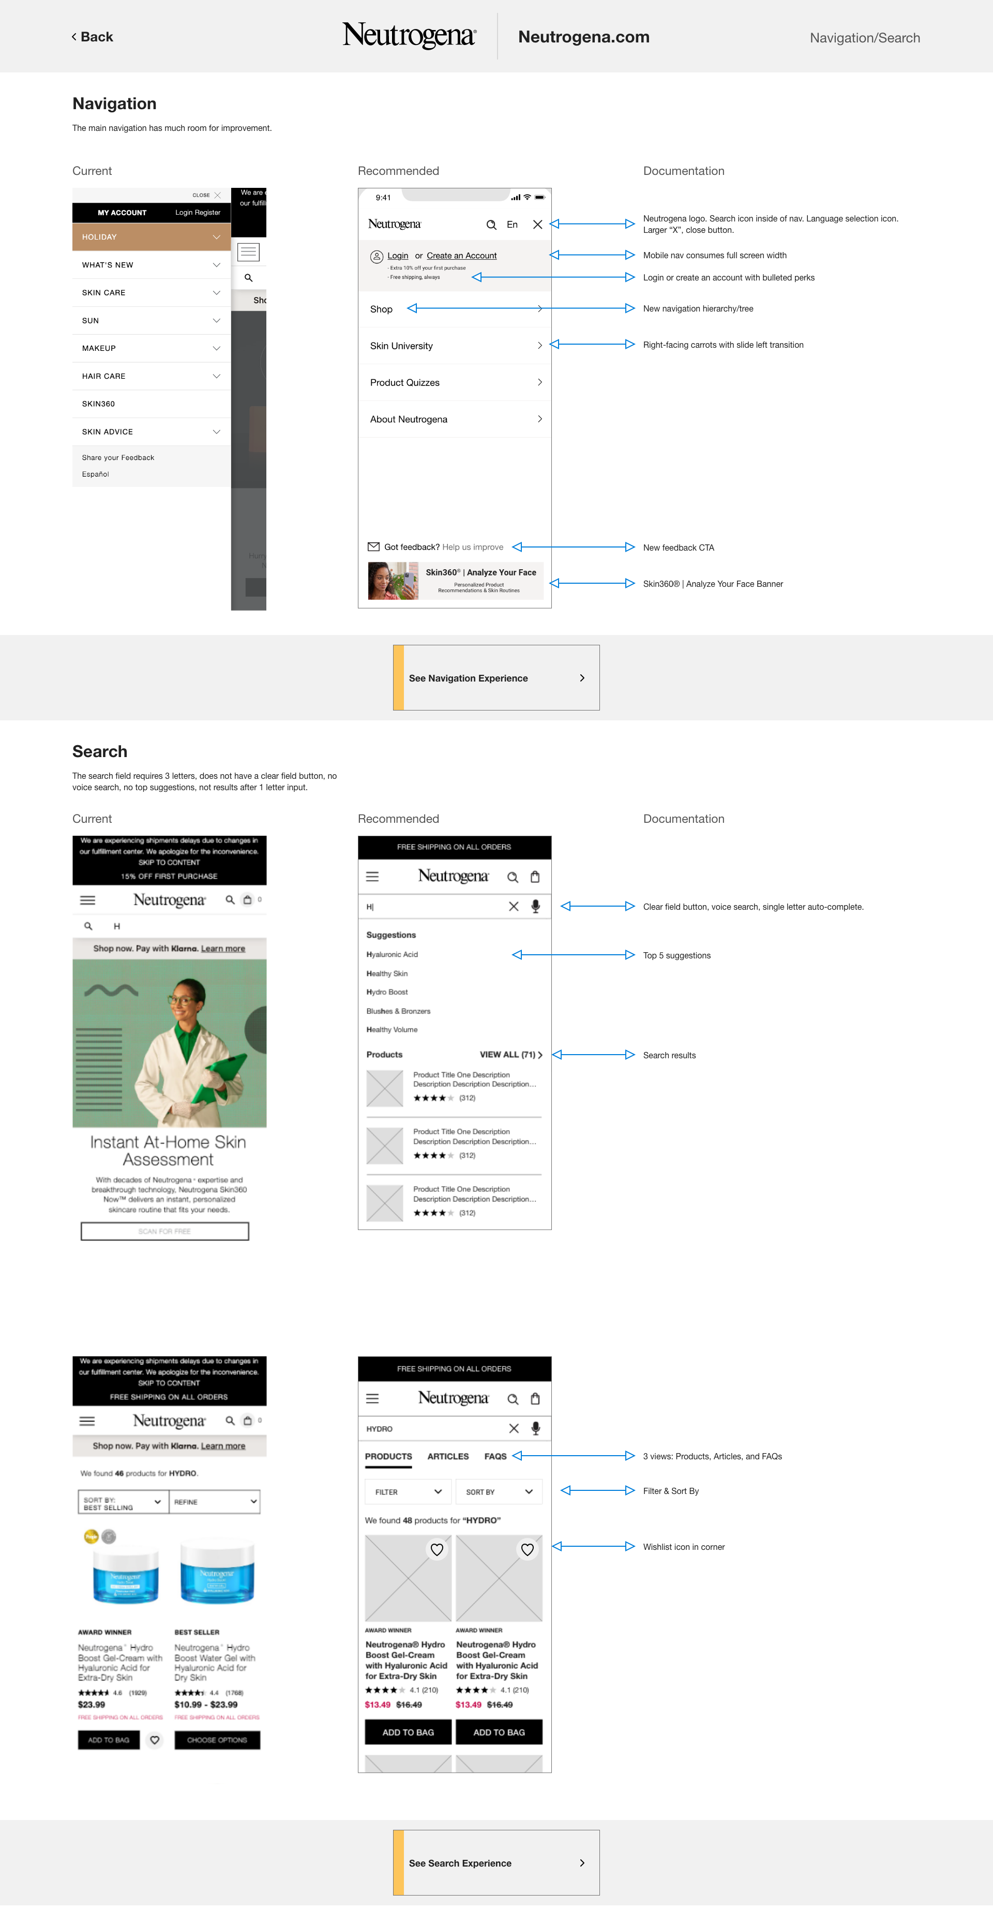Screen dimensions: 993x1909
Task: Expand the HAIR CARE menu row
Action: (152, 376)
